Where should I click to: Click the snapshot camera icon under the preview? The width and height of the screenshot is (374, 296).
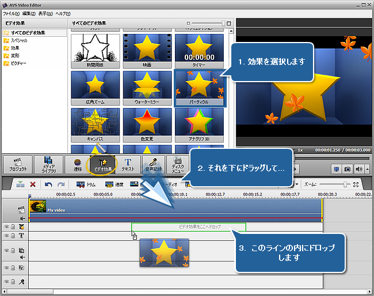[x=348, y=169]
